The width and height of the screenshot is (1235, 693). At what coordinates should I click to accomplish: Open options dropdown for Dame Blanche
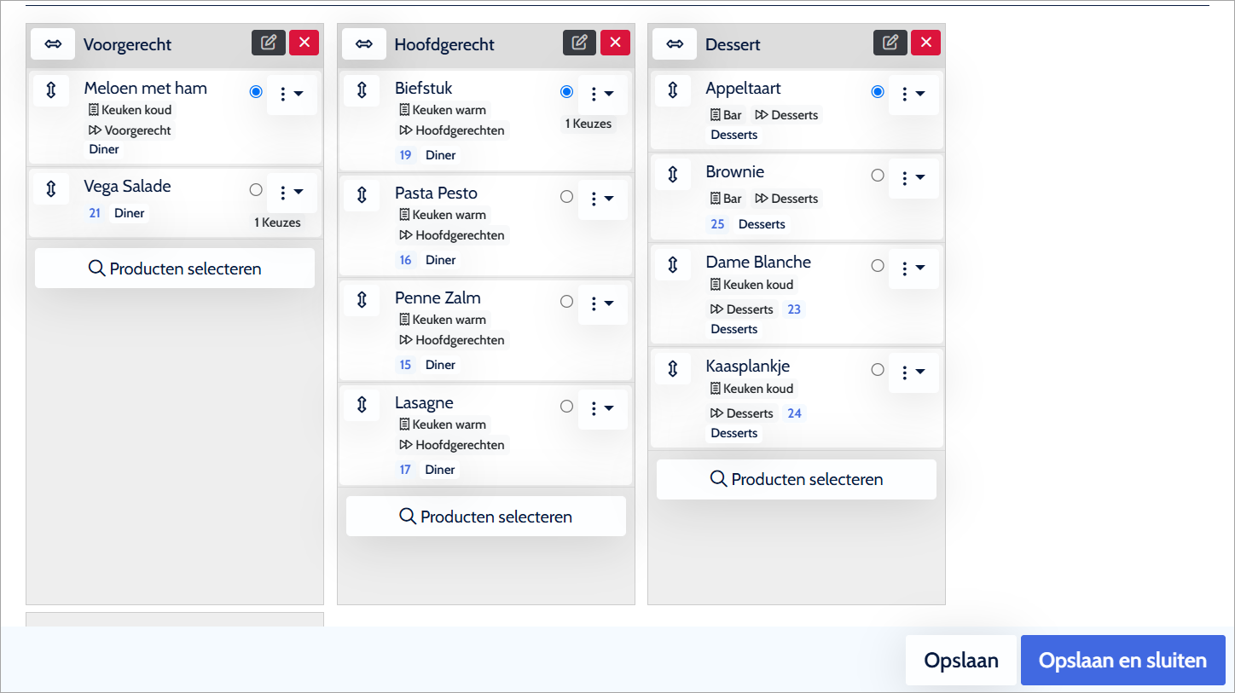tap(913, 268)
